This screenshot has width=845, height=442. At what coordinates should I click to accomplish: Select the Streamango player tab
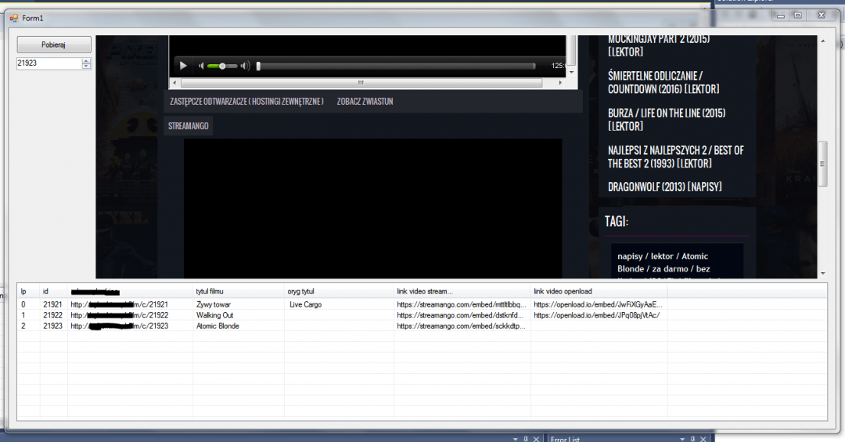tap(189, 126)
